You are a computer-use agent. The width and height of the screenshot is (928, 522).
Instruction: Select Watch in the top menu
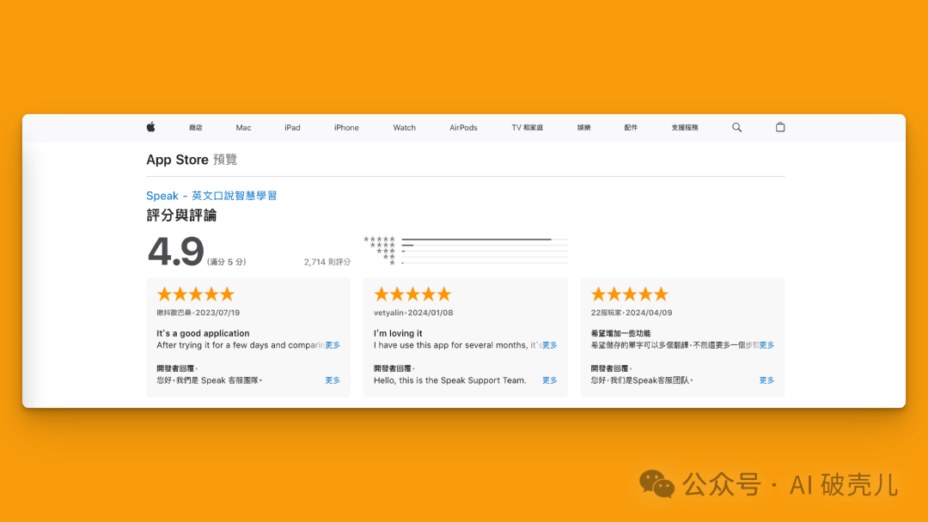coord(405,128)
